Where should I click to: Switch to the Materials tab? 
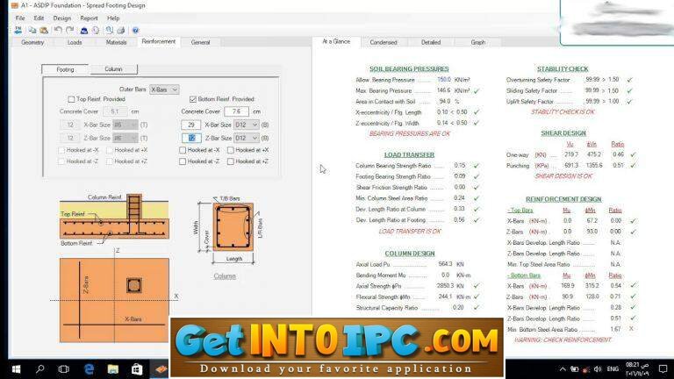[116, 42]
